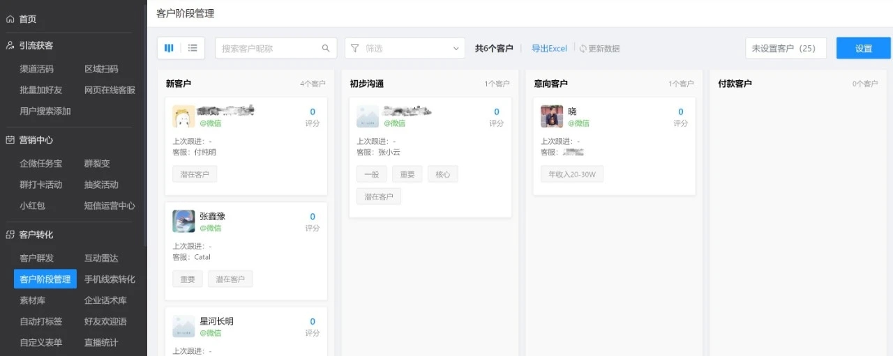Click 年收入20-30W tag on 晓's card
Viewport: 893px width, 356px height.
[x=572, y=173]
